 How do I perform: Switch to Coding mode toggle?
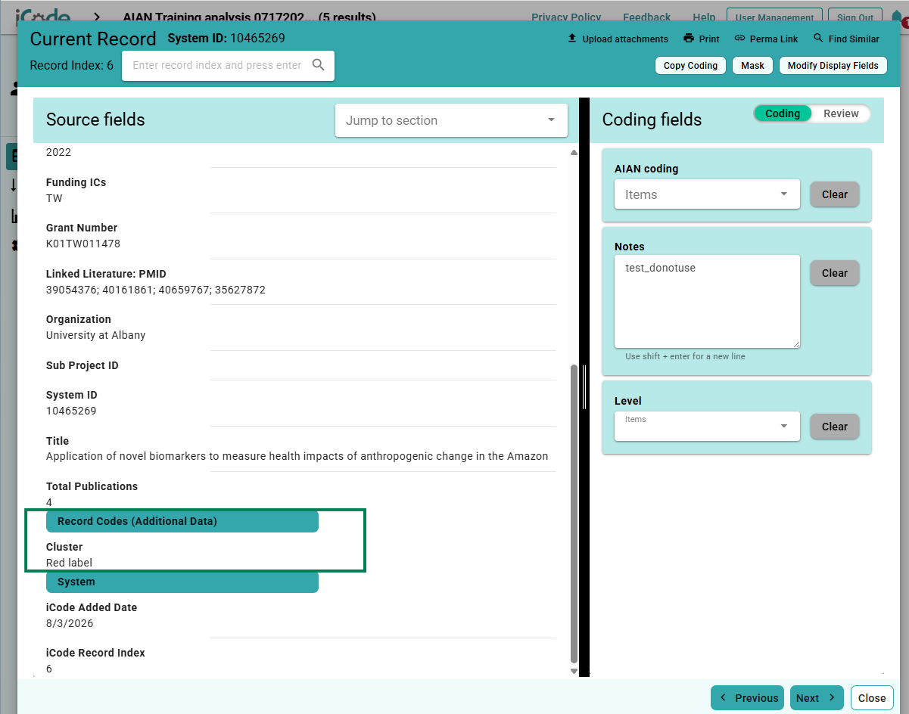[783, 113]
